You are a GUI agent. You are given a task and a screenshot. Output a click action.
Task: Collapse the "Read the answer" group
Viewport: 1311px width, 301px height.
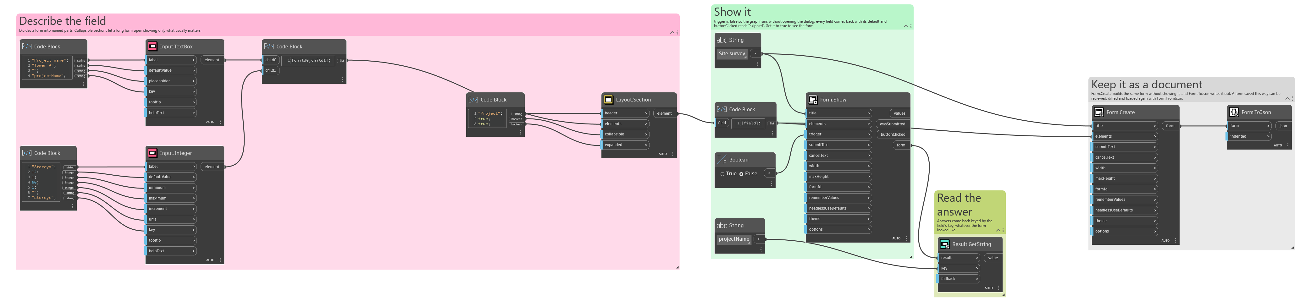998,230
